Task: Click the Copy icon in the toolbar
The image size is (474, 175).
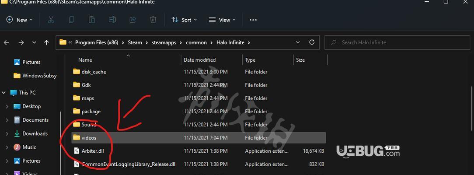Action: pos(71,20)
